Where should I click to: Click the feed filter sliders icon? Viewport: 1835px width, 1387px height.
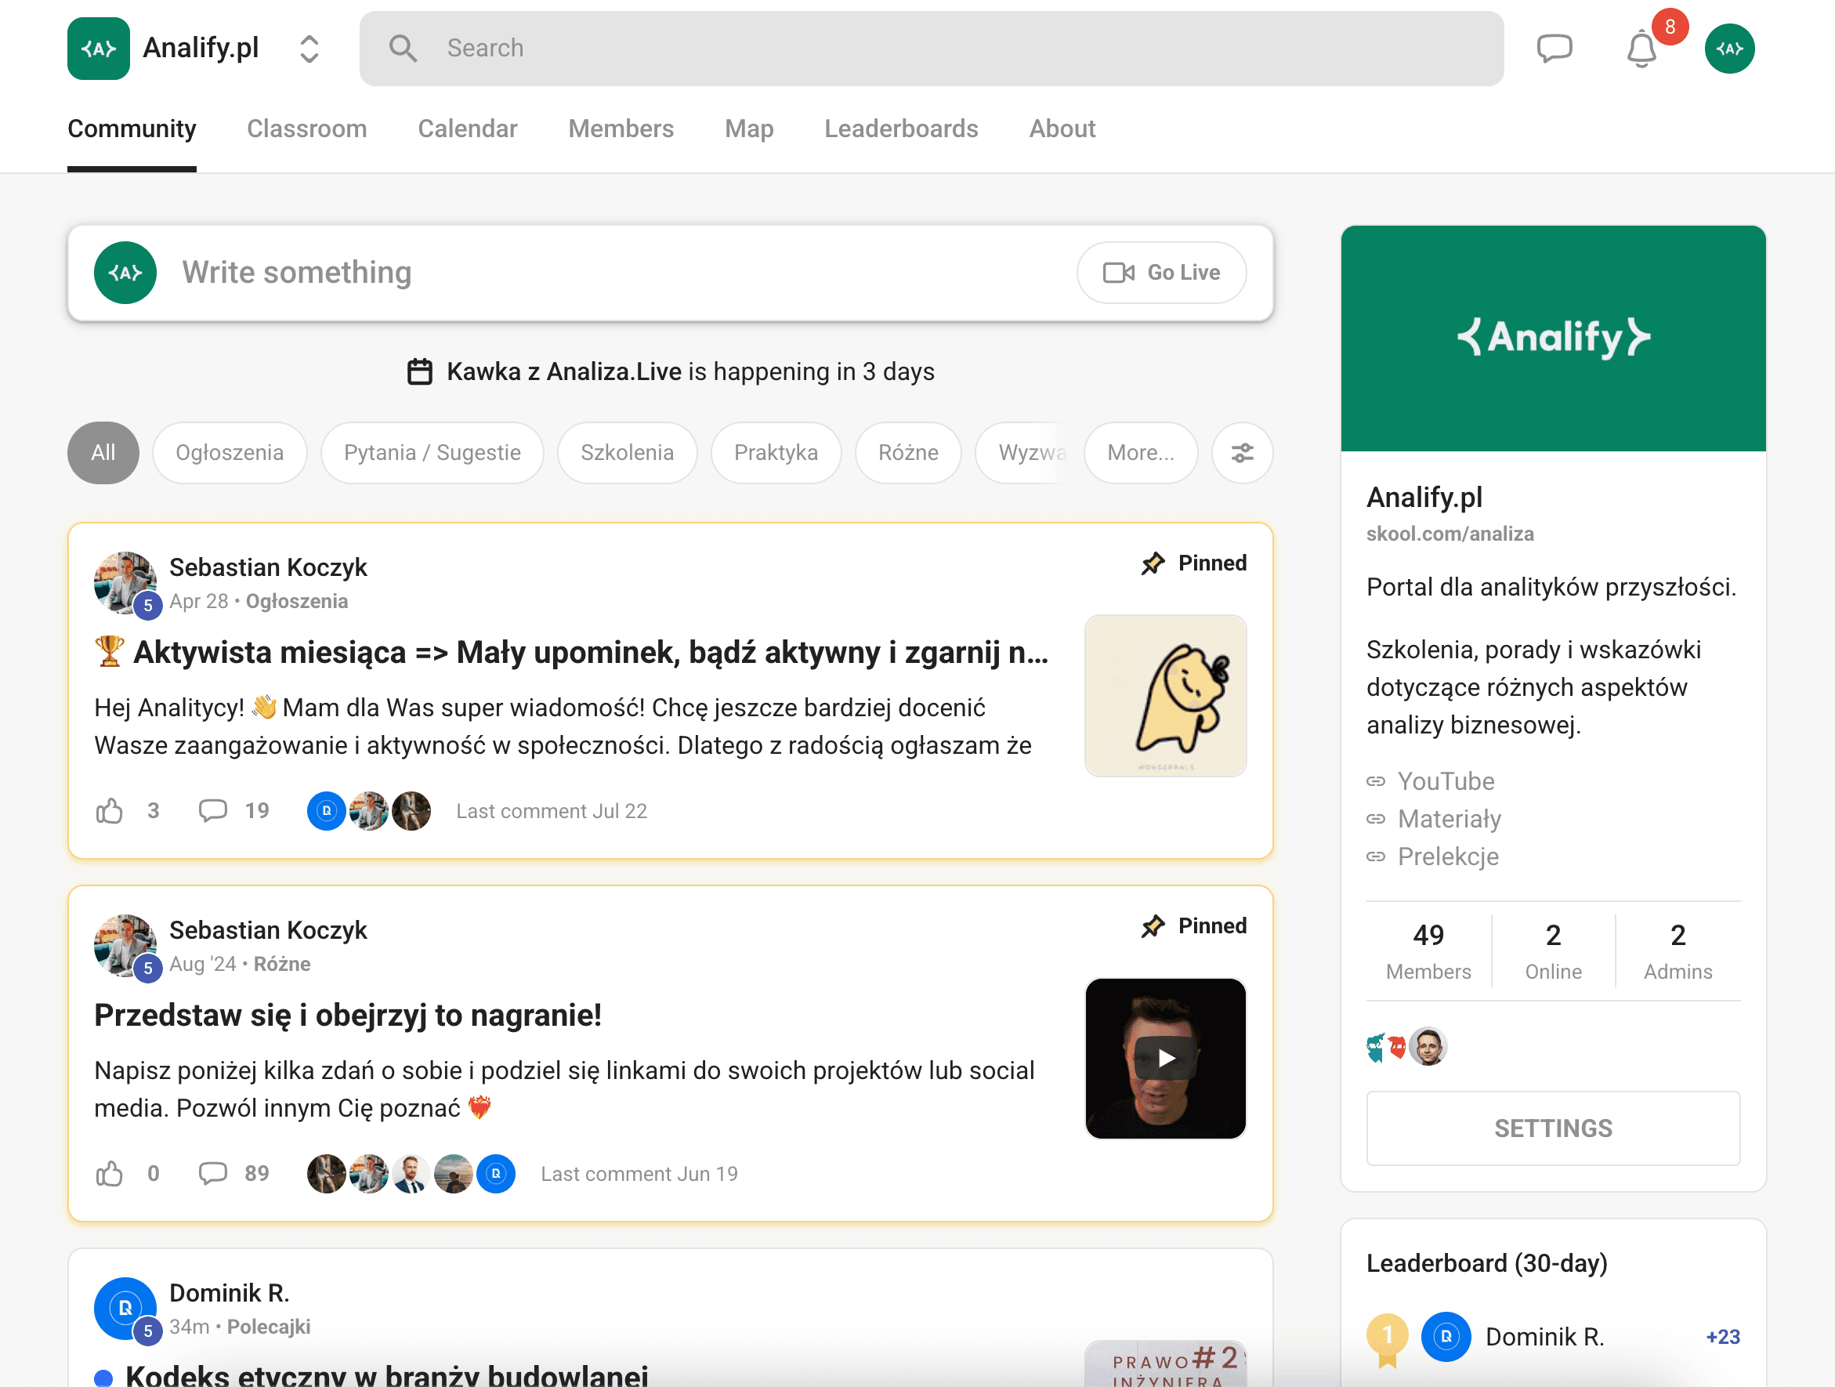1242,453
